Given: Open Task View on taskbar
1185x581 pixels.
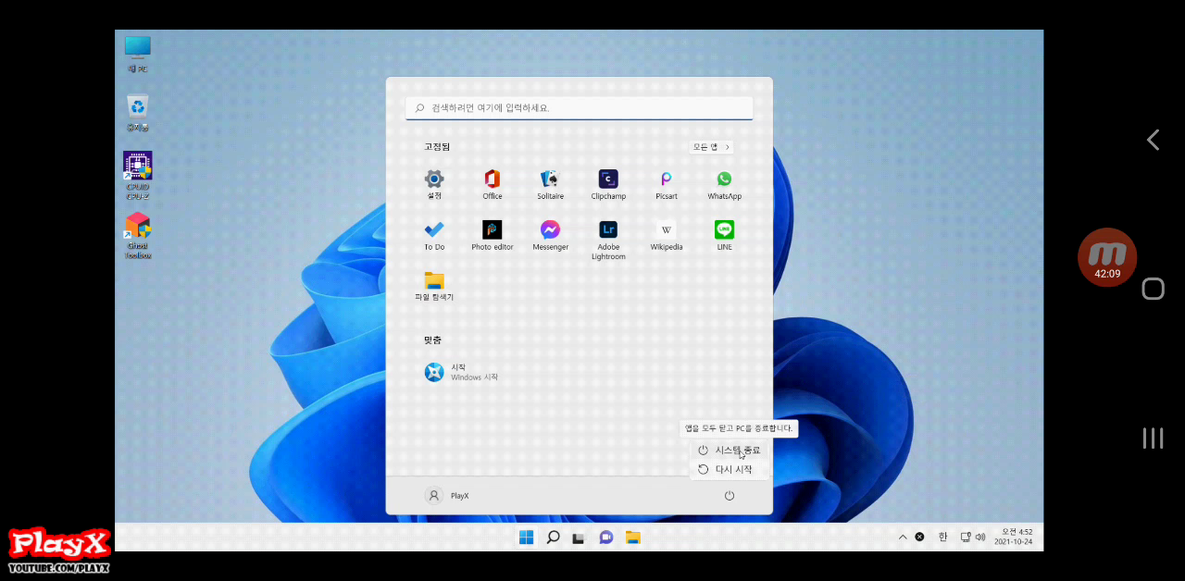Looking at the screenshot, I should (x=579, y=538).
